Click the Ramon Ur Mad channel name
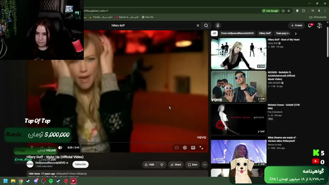The height and width of the screenshot is (185, 329). pyautogui.click(x=275, y=145)
